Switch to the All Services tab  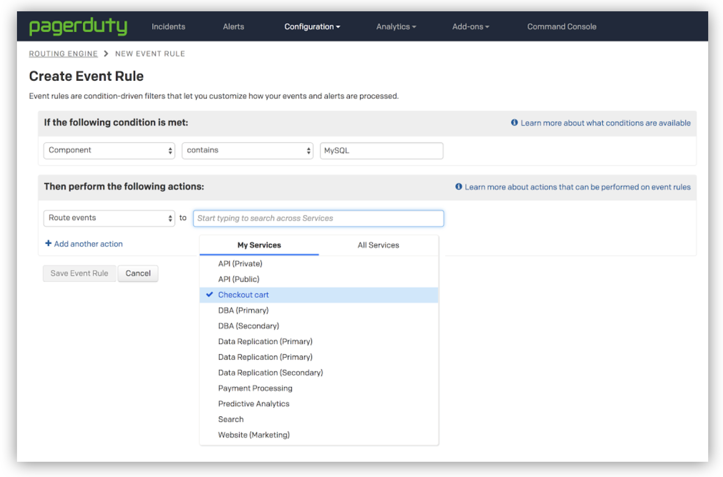pyautogui.click(x=378, y=245)
